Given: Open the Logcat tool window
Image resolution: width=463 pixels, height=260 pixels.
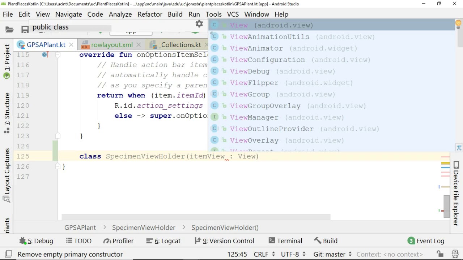Looking at the screenshot, I should point(163,241).
